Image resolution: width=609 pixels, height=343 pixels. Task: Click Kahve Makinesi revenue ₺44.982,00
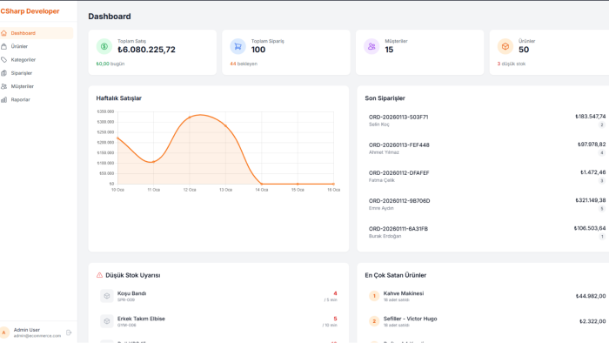pyautogui.click(x=591, y=296)
